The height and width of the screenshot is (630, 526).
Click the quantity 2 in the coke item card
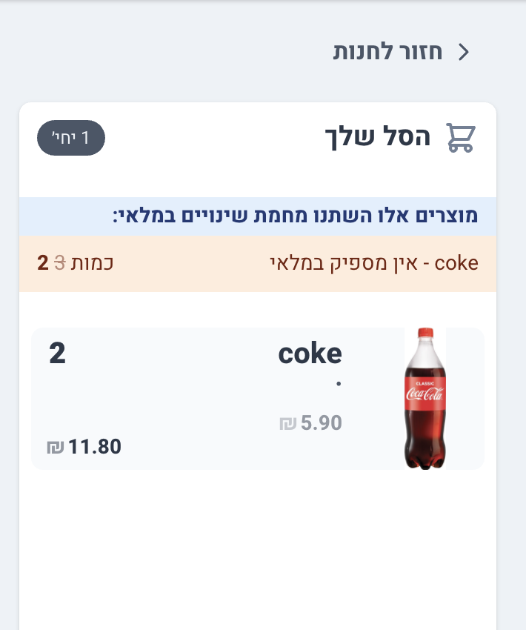(x=57, y=354)
